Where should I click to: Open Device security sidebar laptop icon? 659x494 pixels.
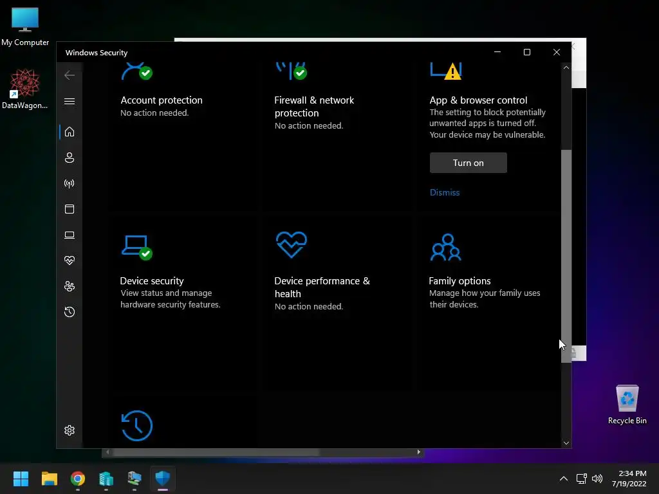tap(70, 235)
